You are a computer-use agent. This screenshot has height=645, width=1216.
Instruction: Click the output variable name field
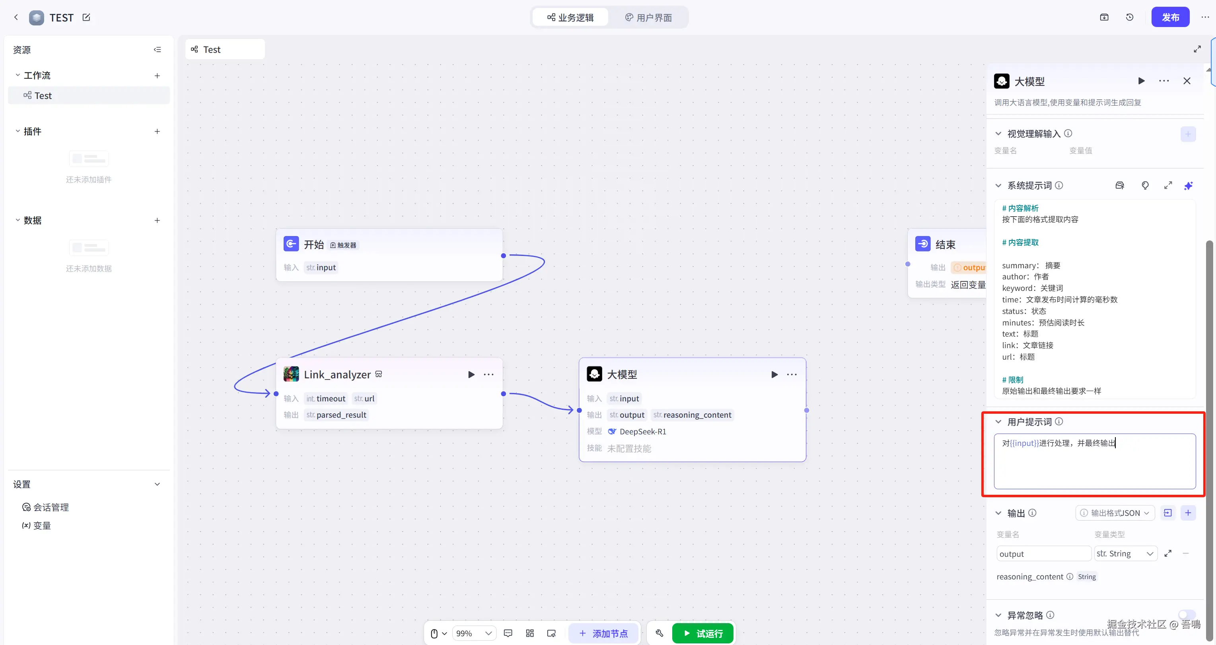[x=1043, y=554]
